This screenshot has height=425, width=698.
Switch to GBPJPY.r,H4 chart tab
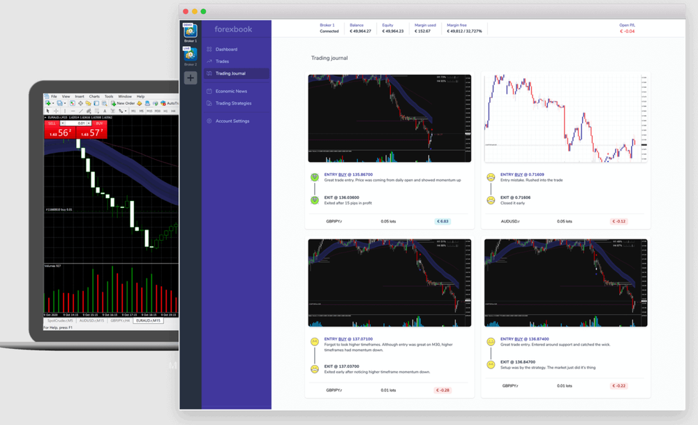tap(120, 320)
